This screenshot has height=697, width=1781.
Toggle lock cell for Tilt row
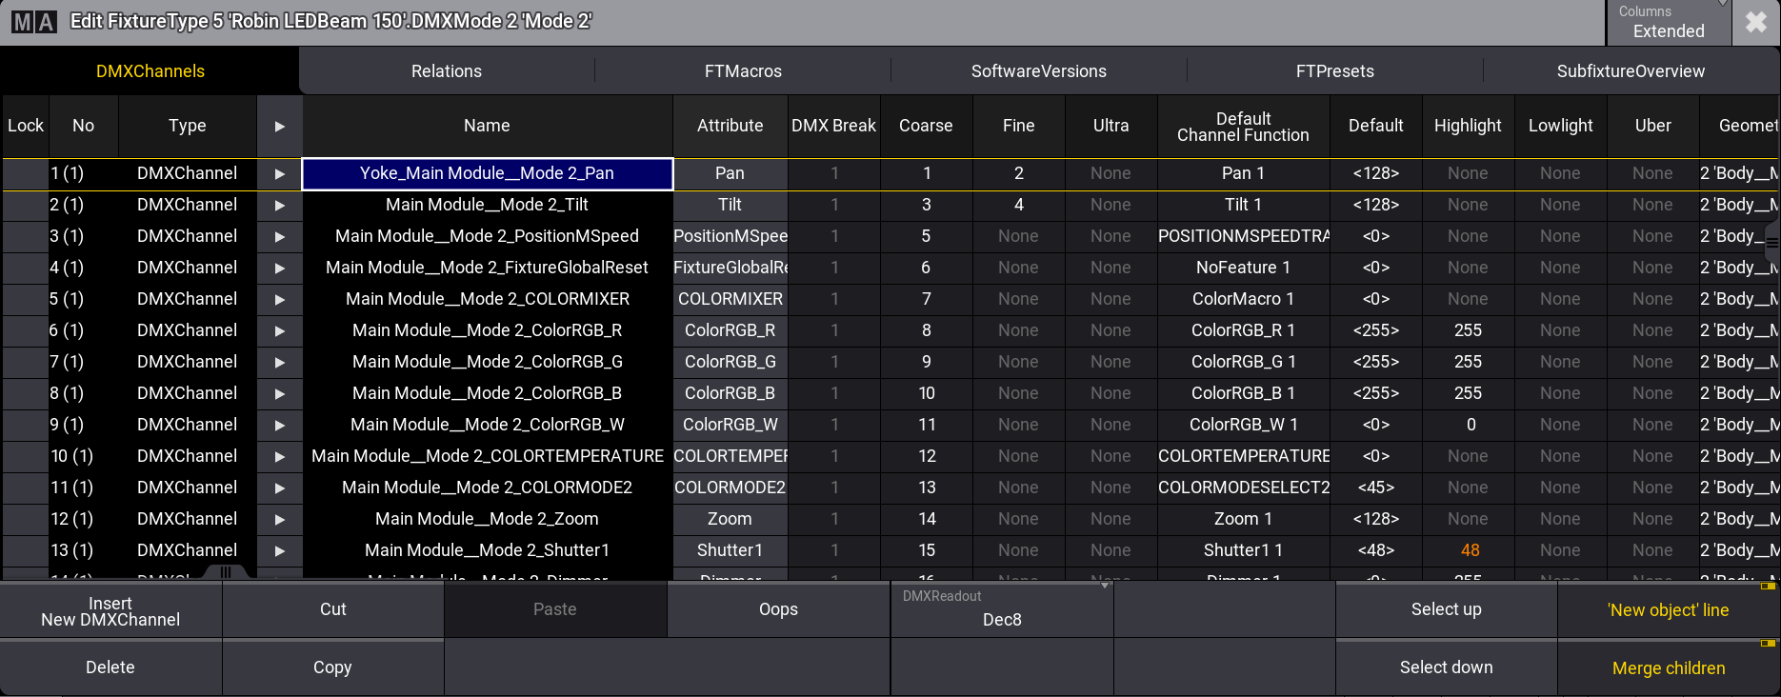click(25, 205)
